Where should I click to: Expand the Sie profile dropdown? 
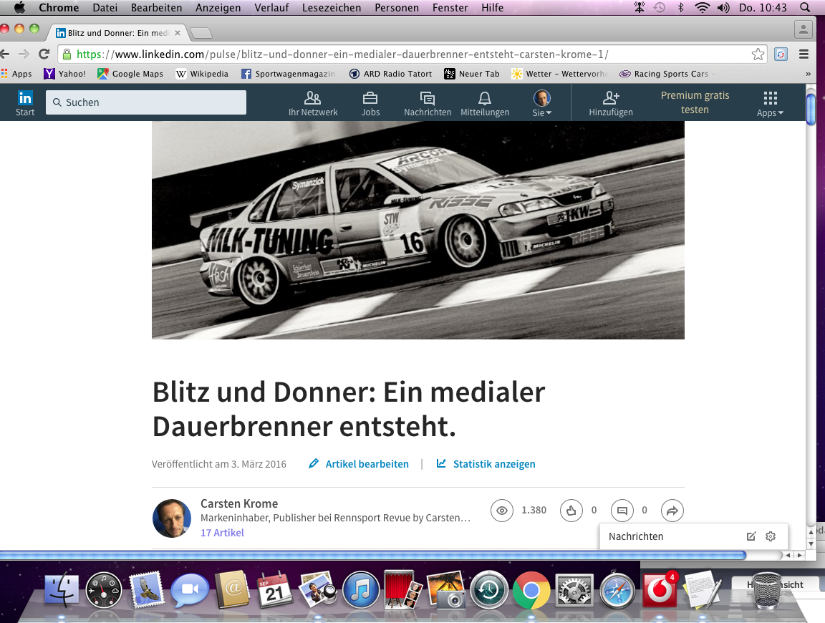click(x=542, y=103)
